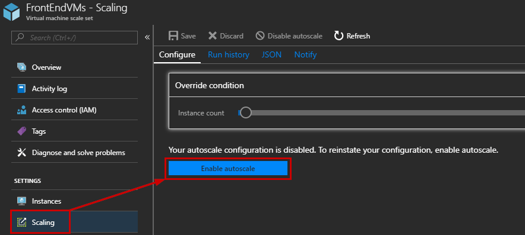Click the Override condition heading
This screenshot has width=525, height=235.
(209, 85)
